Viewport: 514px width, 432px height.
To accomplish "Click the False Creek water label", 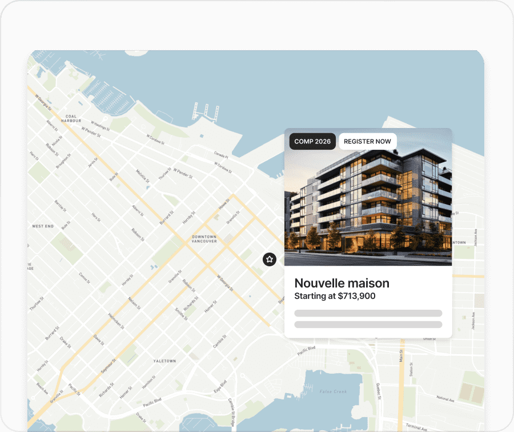I will tap(333, 391).
